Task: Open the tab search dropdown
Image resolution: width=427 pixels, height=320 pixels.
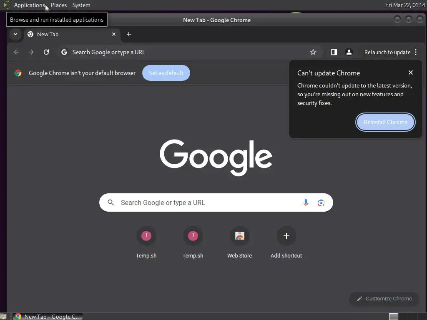Action: pos(15,34)
